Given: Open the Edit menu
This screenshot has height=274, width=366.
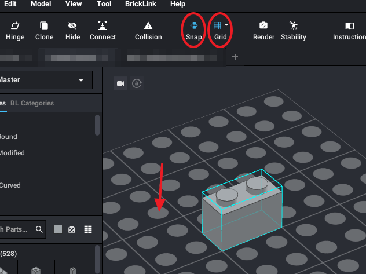Looking at the screenshot, I should coord(10,4).
